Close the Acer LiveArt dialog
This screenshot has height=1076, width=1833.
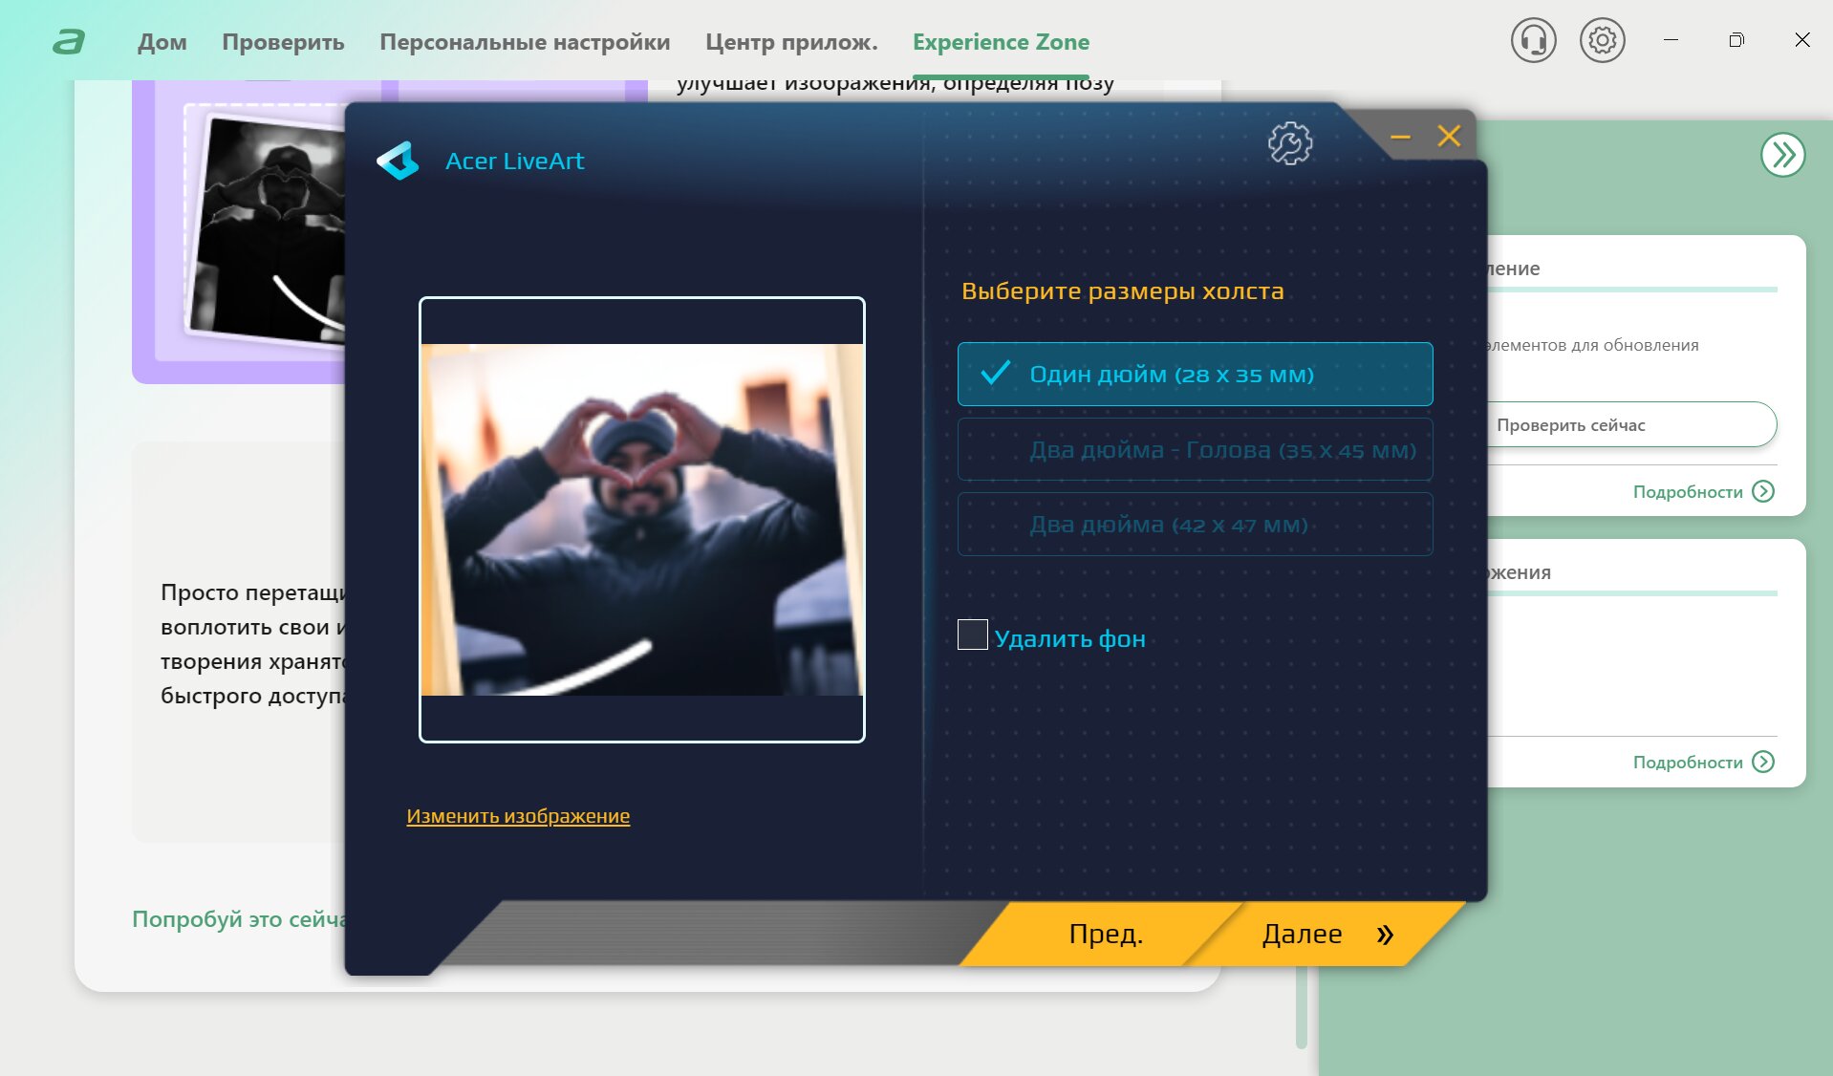pyautogui.click(x=1449, y=137)
